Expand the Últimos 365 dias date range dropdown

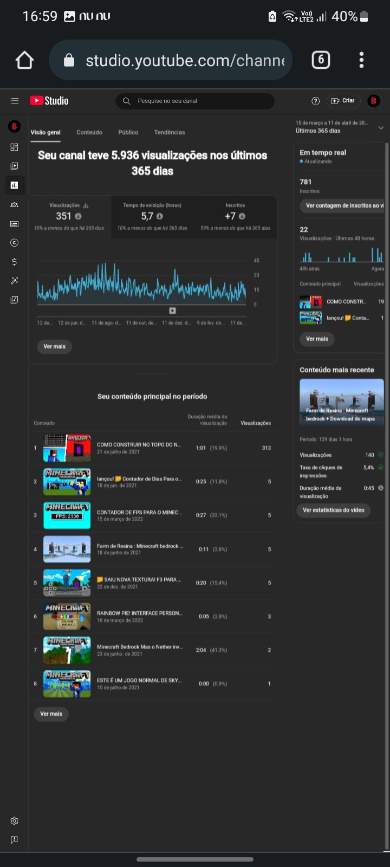tap(340, 127)
